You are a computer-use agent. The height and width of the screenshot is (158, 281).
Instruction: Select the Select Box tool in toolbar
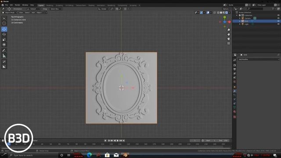pyautogui.click(x=4, y=18)
